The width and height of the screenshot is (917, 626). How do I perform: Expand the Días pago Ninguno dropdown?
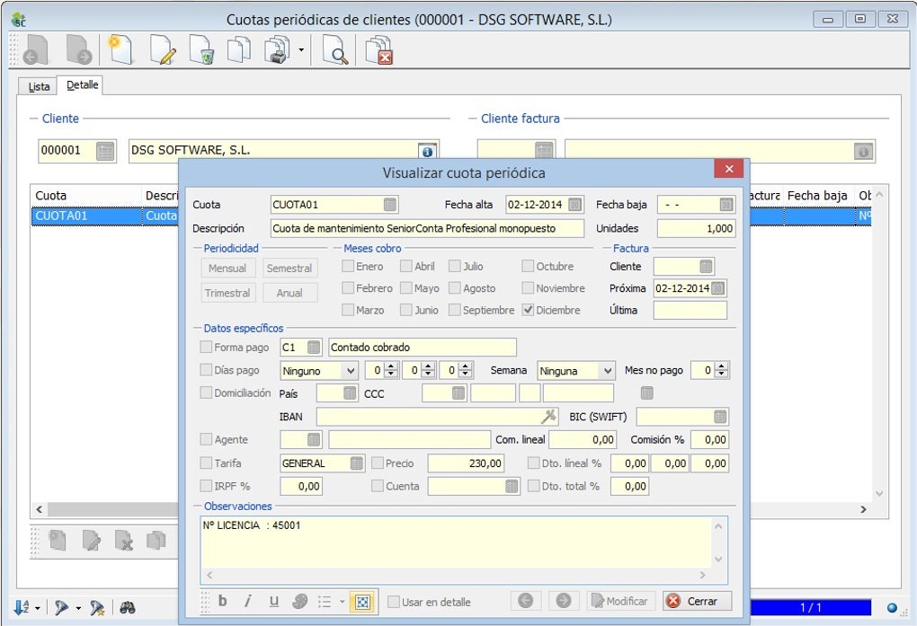coord(350,371)
